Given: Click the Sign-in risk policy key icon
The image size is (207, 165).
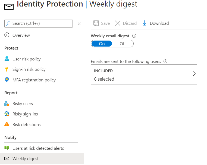Looking at the screenshot, I should (x=7, y=69).
